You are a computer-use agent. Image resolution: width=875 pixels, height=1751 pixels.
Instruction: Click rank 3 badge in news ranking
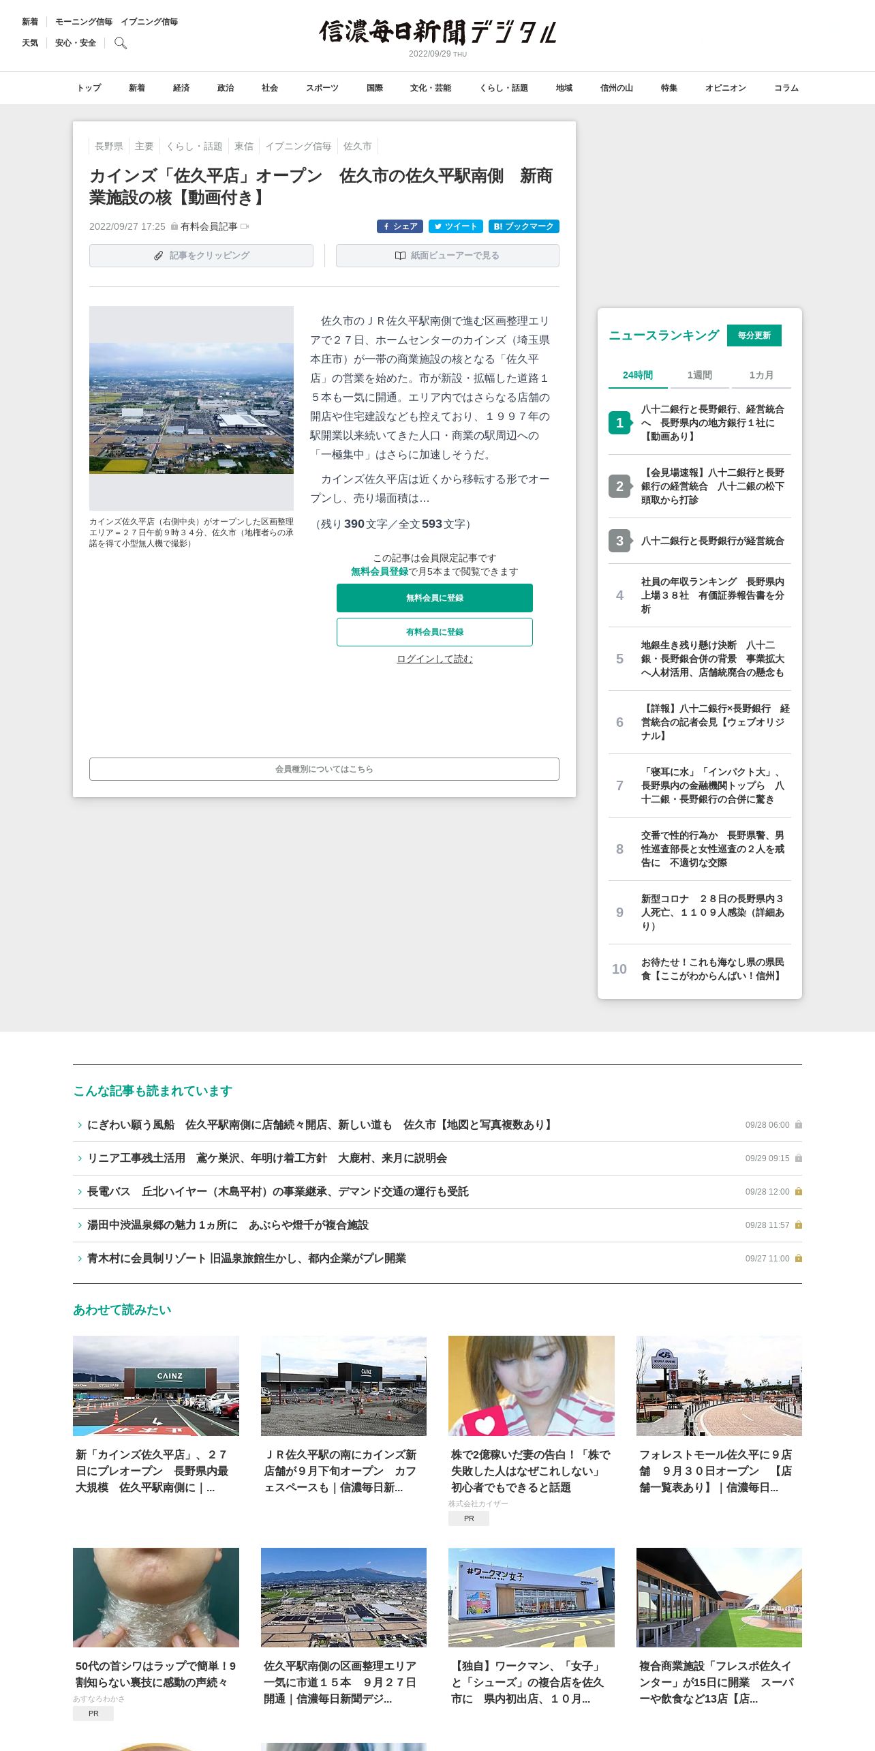pyautogui.click(x=619, y=541)
